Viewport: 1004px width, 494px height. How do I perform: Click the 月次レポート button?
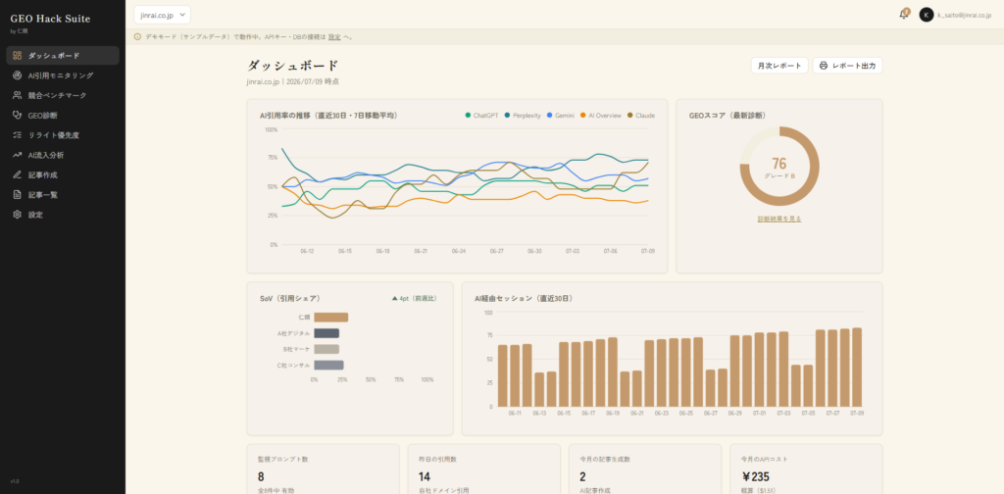[x=779, y=66]
